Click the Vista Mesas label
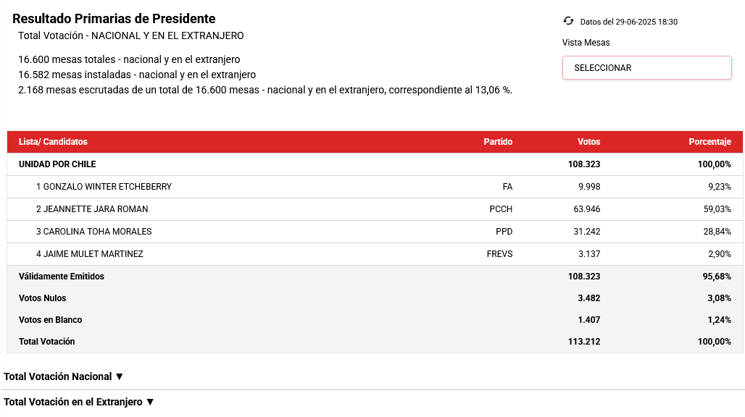The height and width of the screenshot is (417, 745). pos(586,43)
